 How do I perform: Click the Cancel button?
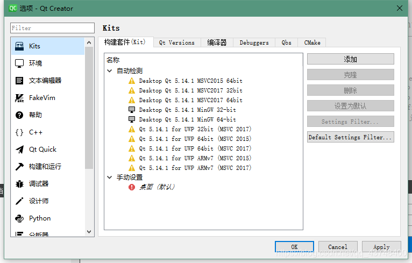(338, 247)
